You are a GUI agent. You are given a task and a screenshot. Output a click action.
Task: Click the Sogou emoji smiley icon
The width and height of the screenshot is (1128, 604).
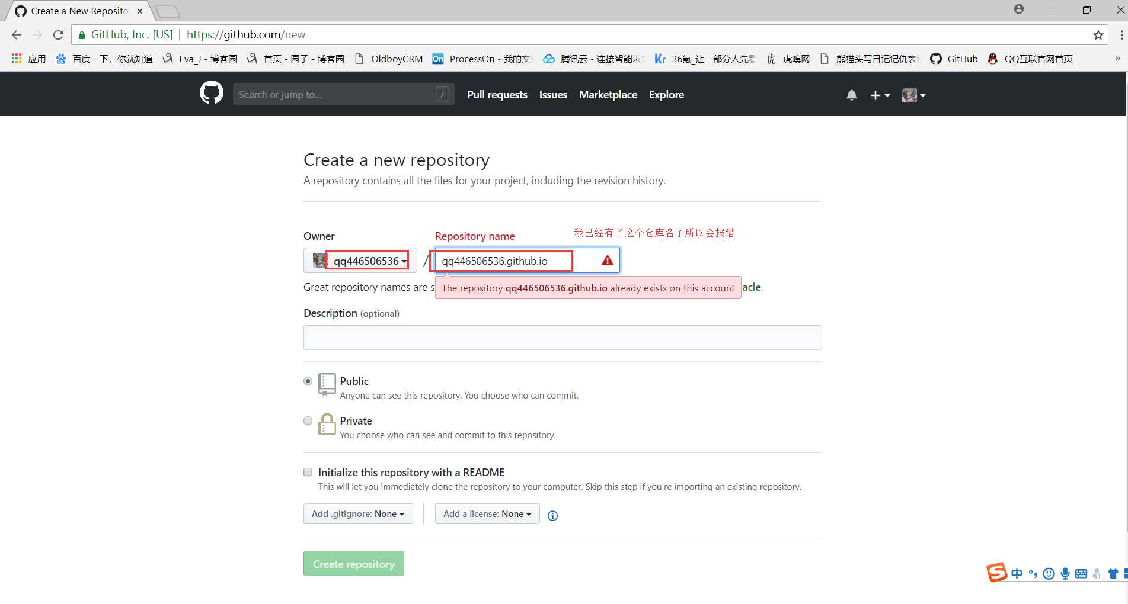1049,573
